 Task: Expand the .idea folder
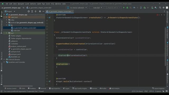point(7,20)
